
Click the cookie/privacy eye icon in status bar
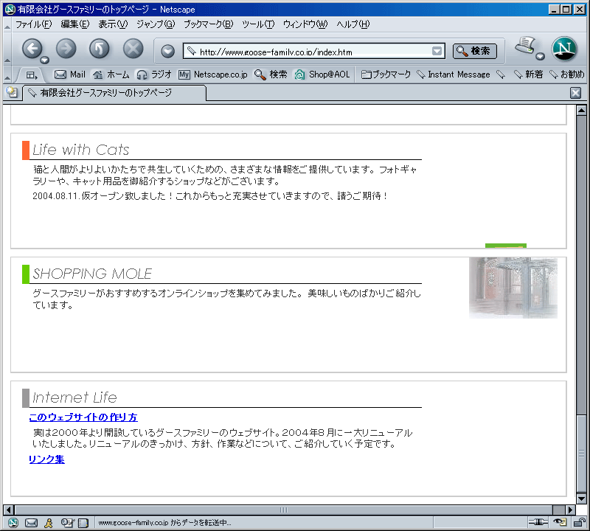pyautogui.click(x=560, y=522)
